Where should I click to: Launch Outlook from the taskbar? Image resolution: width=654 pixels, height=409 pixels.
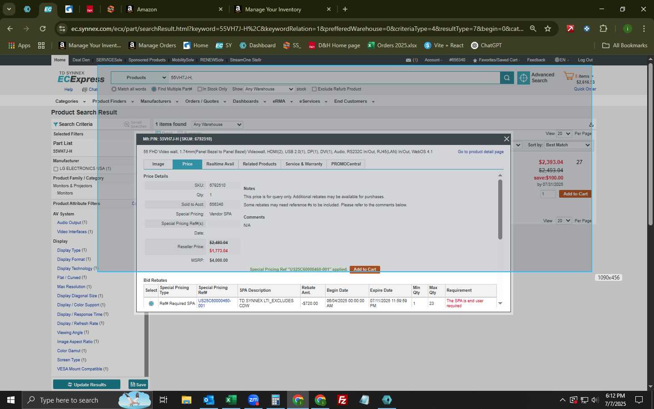(x=208, y=400)
